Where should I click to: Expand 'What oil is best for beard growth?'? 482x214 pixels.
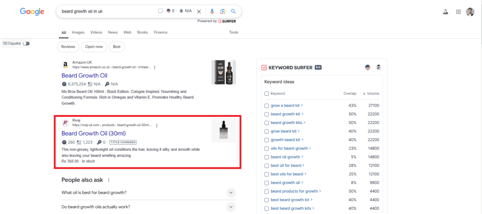(231, 192)
